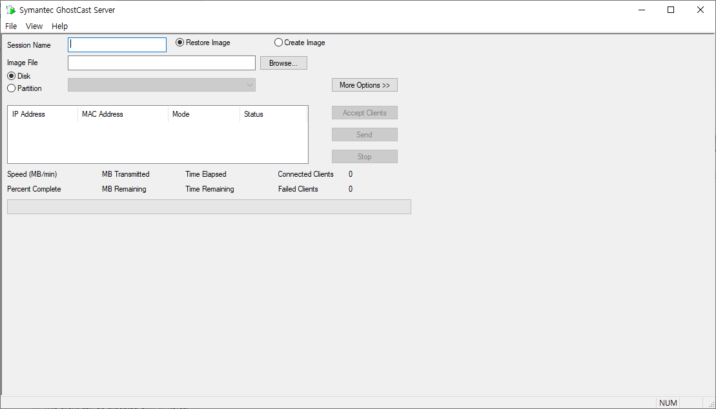Viewport: 716px width, 409px height.
Task: Click the Time Remaining label
Action: pos(210,188)
